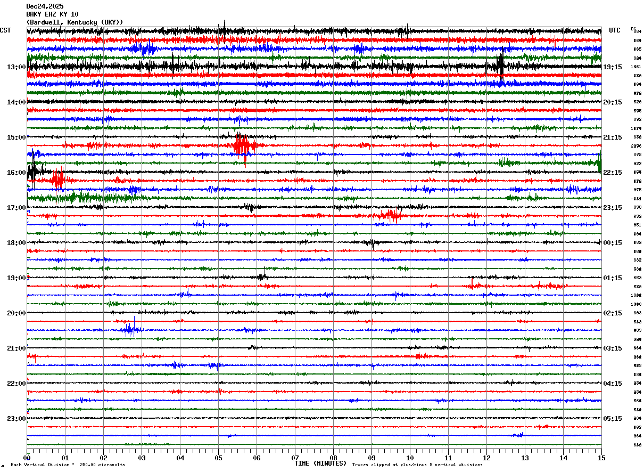644x472 pixels.
Task: Click the 06 minute axis tick label
Action: (257, 458)
